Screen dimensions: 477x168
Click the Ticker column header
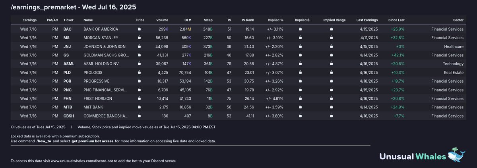[69, 20]
